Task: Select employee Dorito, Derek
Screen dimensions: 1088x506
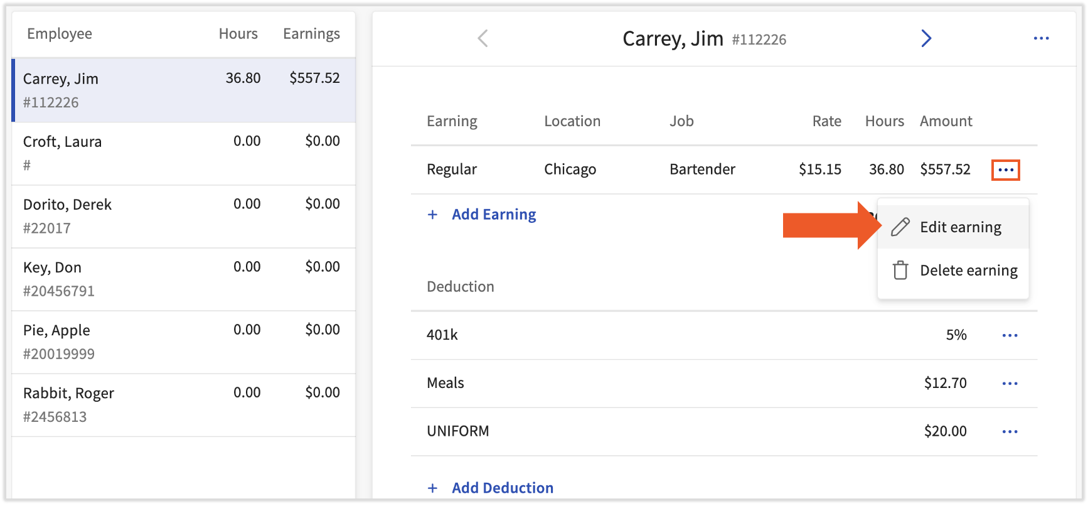Action: 183,216
